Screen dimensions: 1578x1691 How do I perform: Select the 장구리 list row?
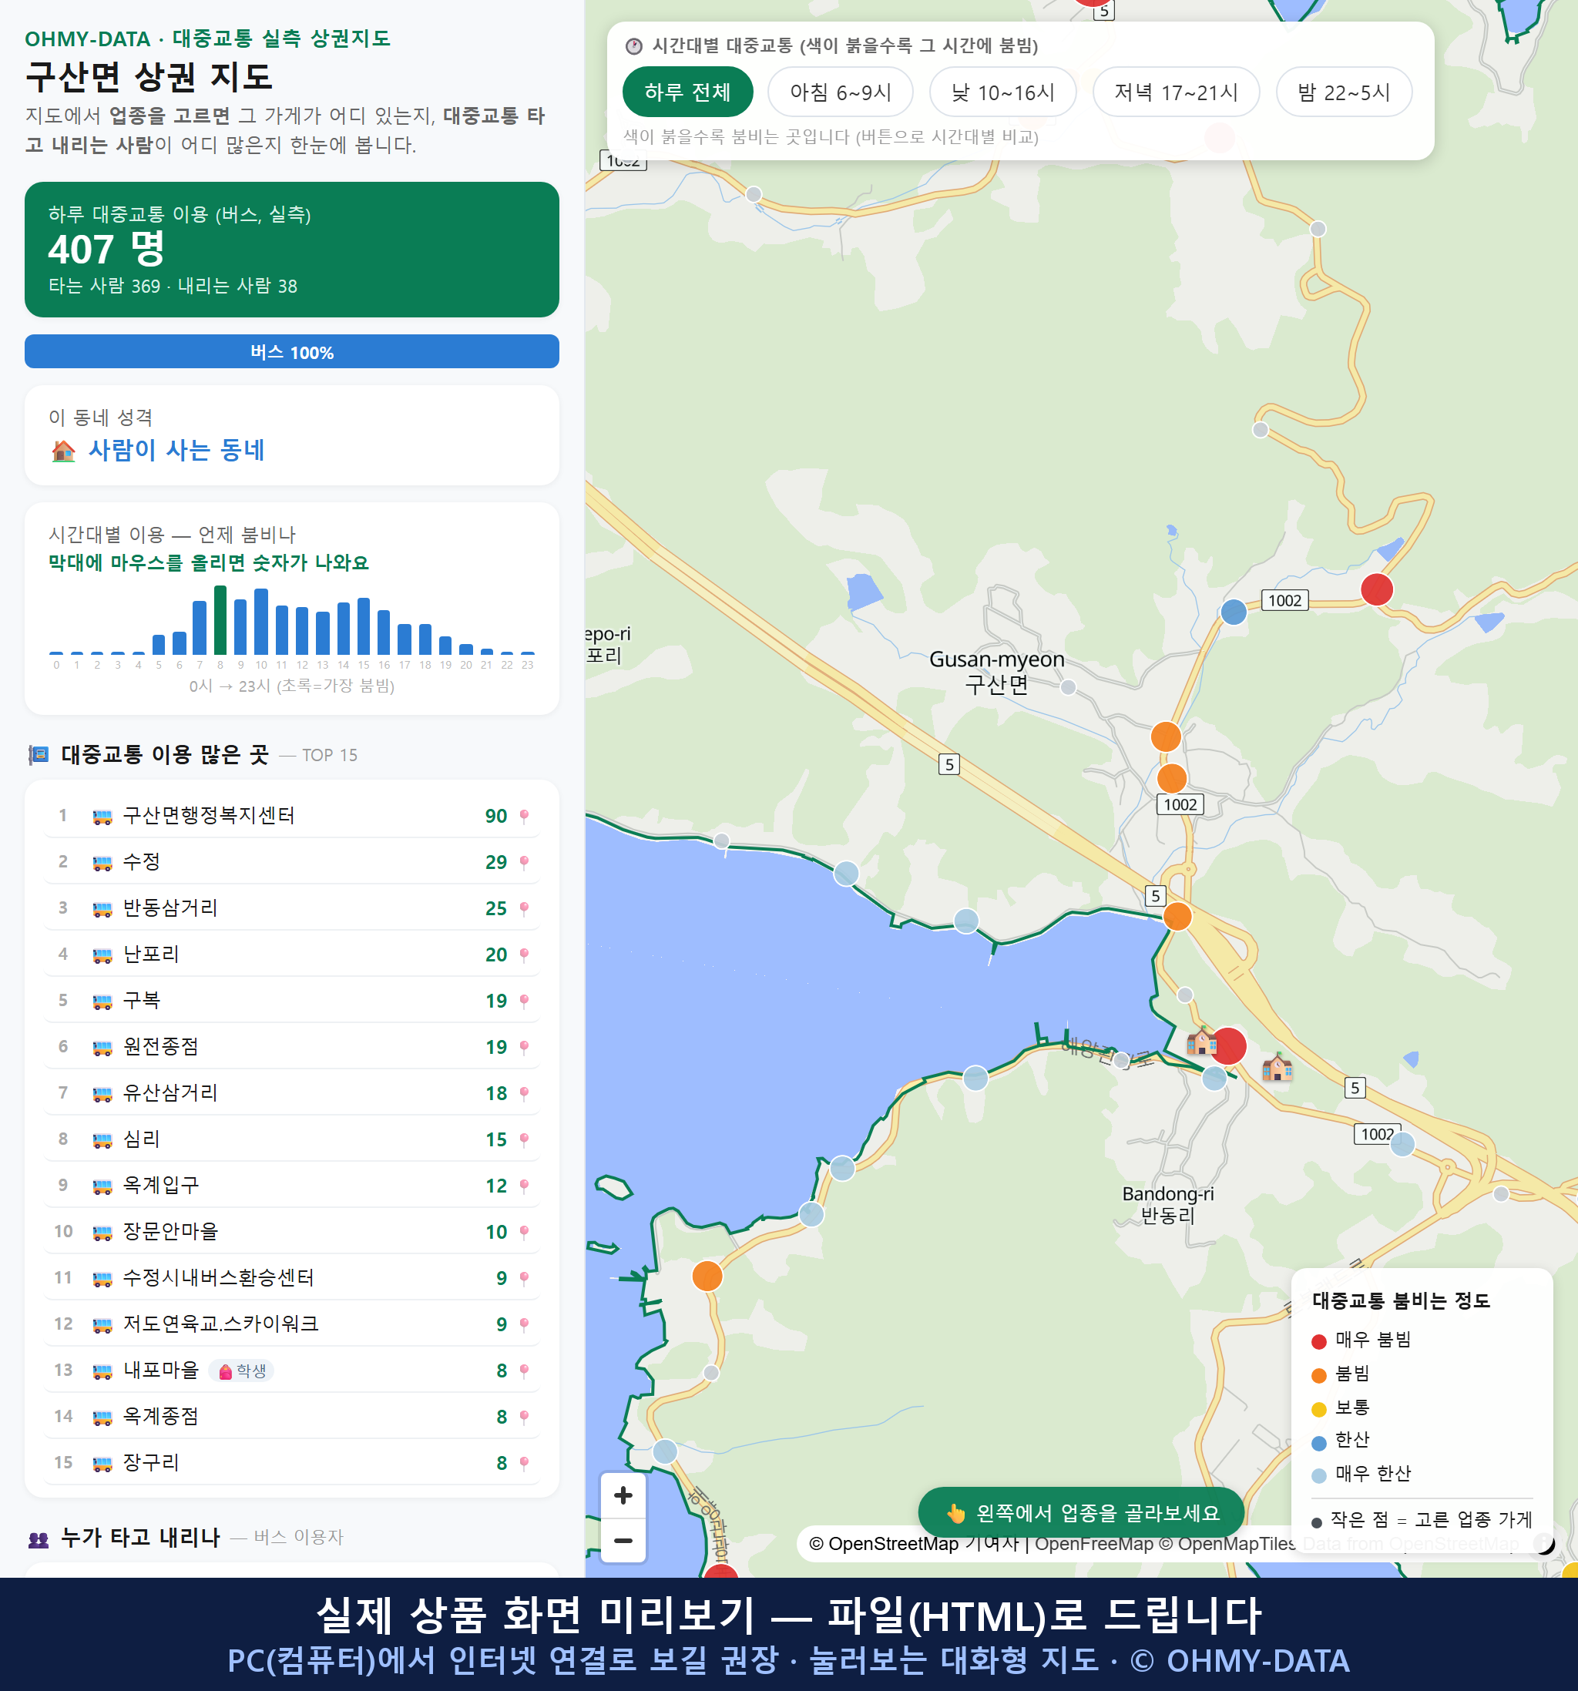coord(292,1463)
